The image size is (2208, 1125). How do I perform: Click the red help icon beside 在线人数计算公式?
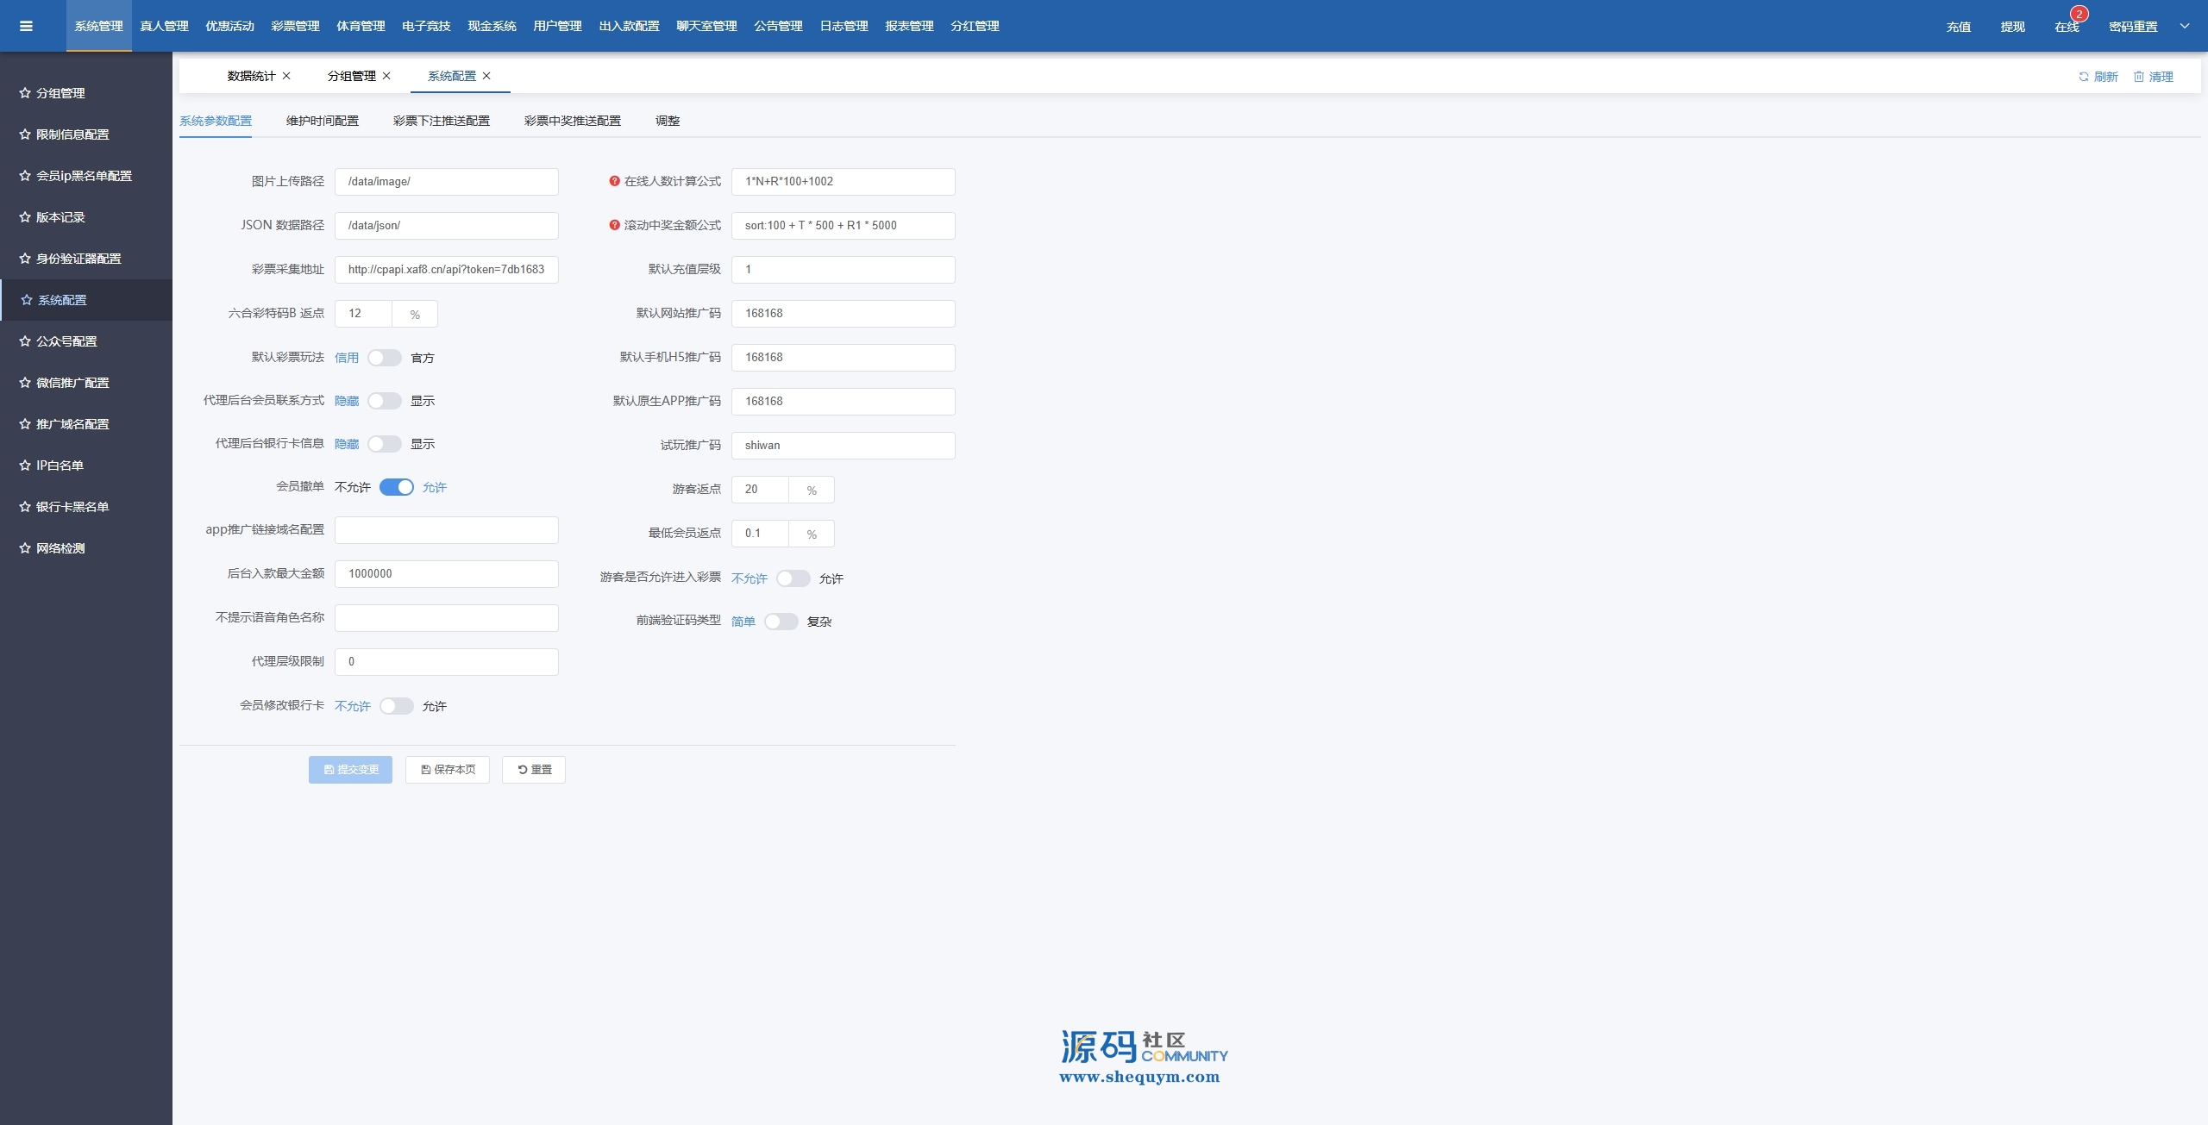[x=614, y=181]
